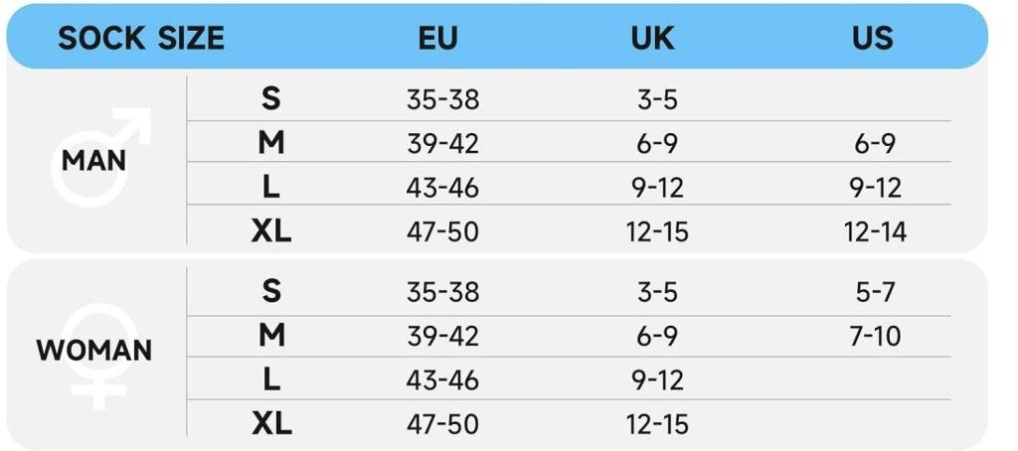
Task: Click the Man size XL row label
Action: point(271,231)
